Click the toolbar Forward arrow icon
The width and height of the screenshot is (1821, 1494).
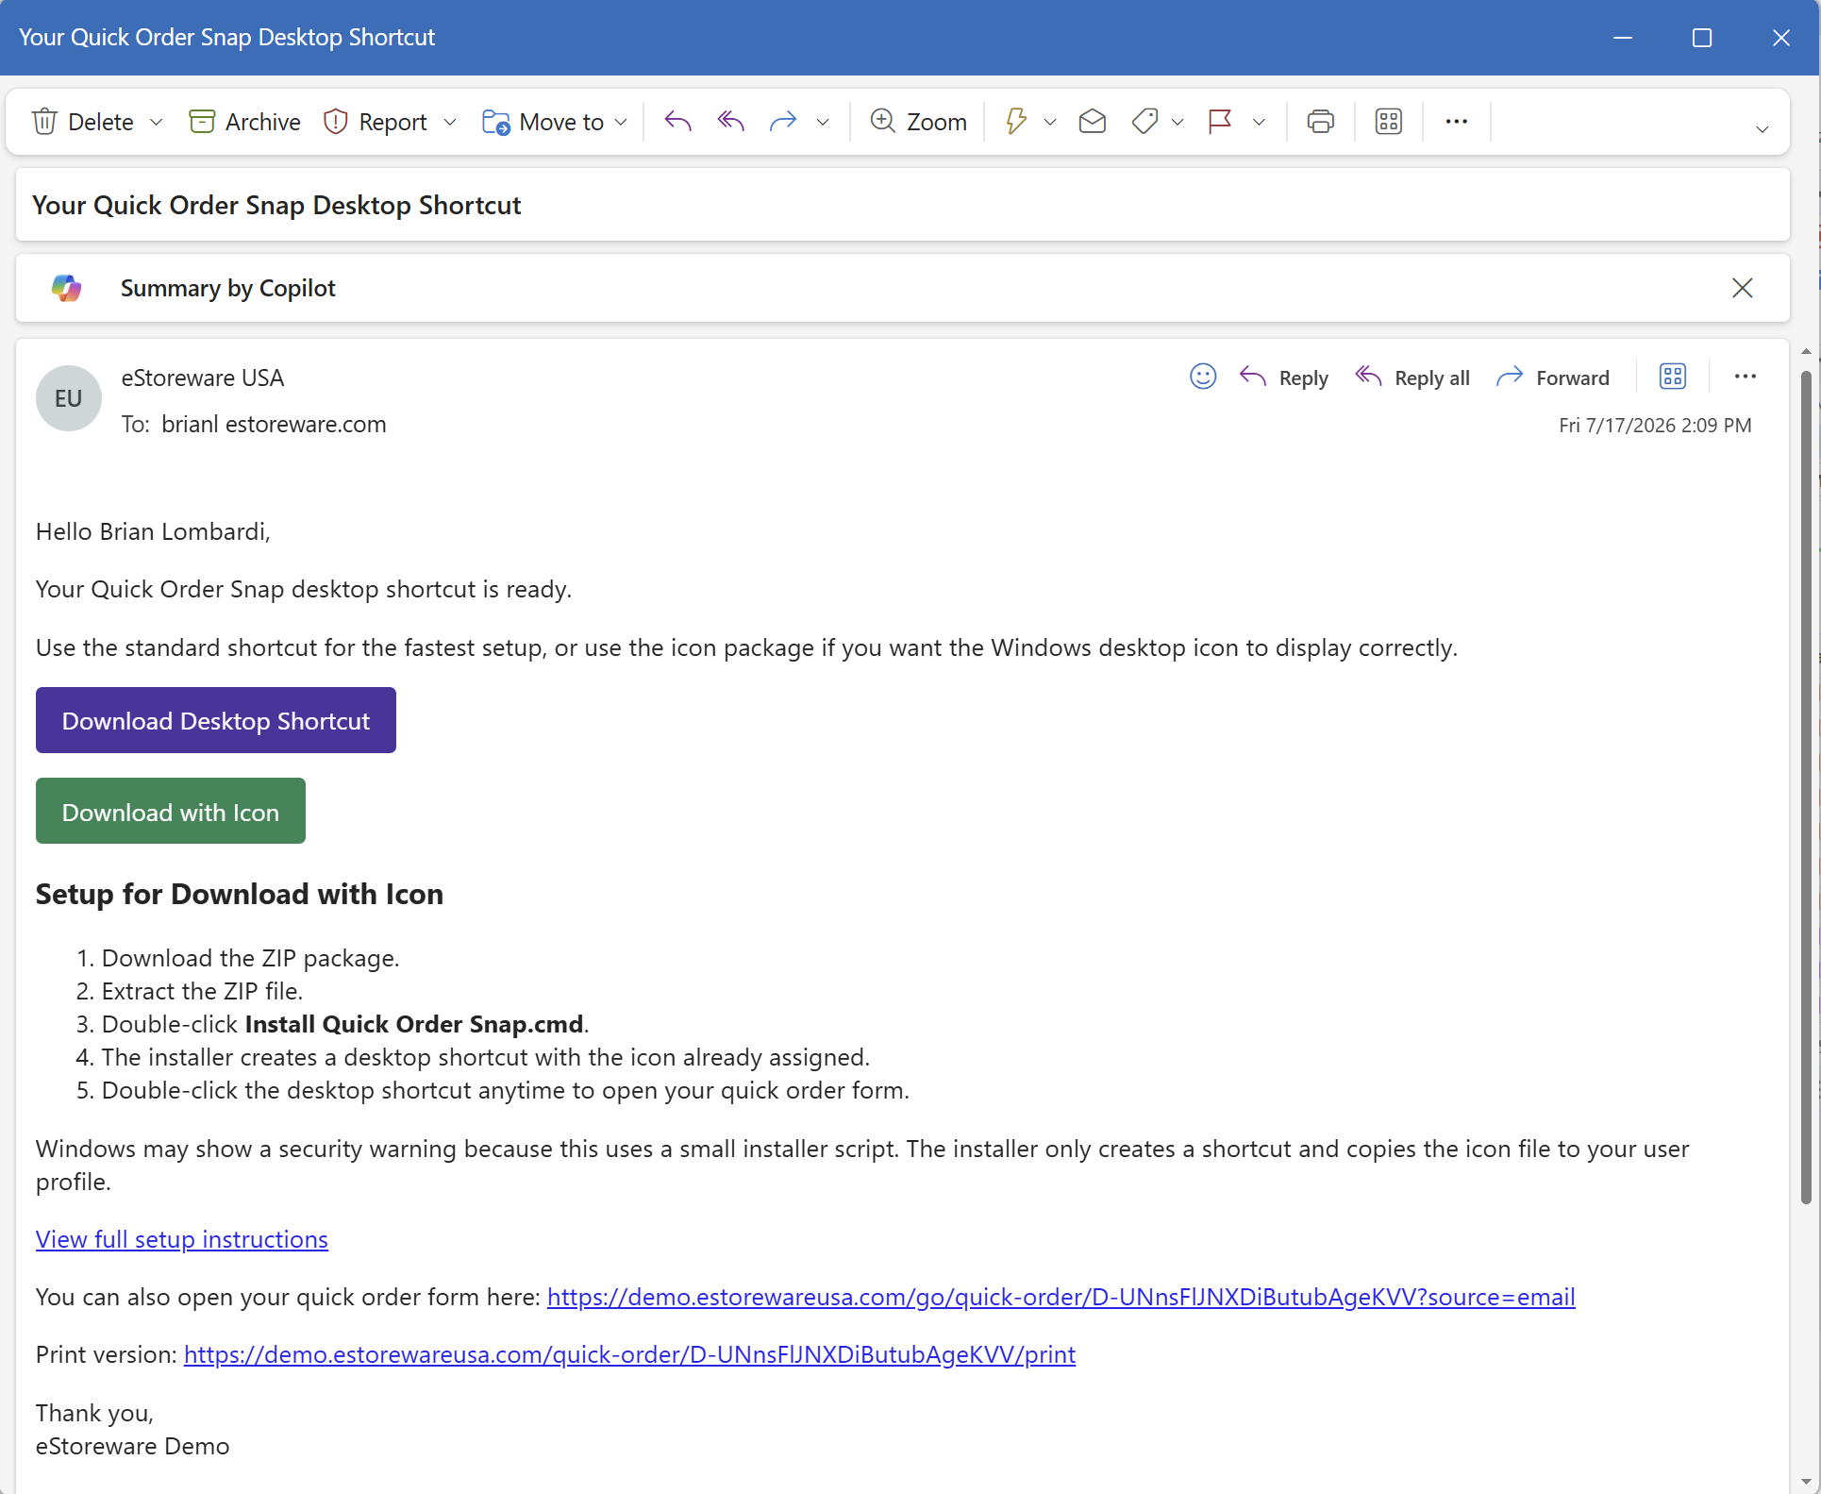783,121
